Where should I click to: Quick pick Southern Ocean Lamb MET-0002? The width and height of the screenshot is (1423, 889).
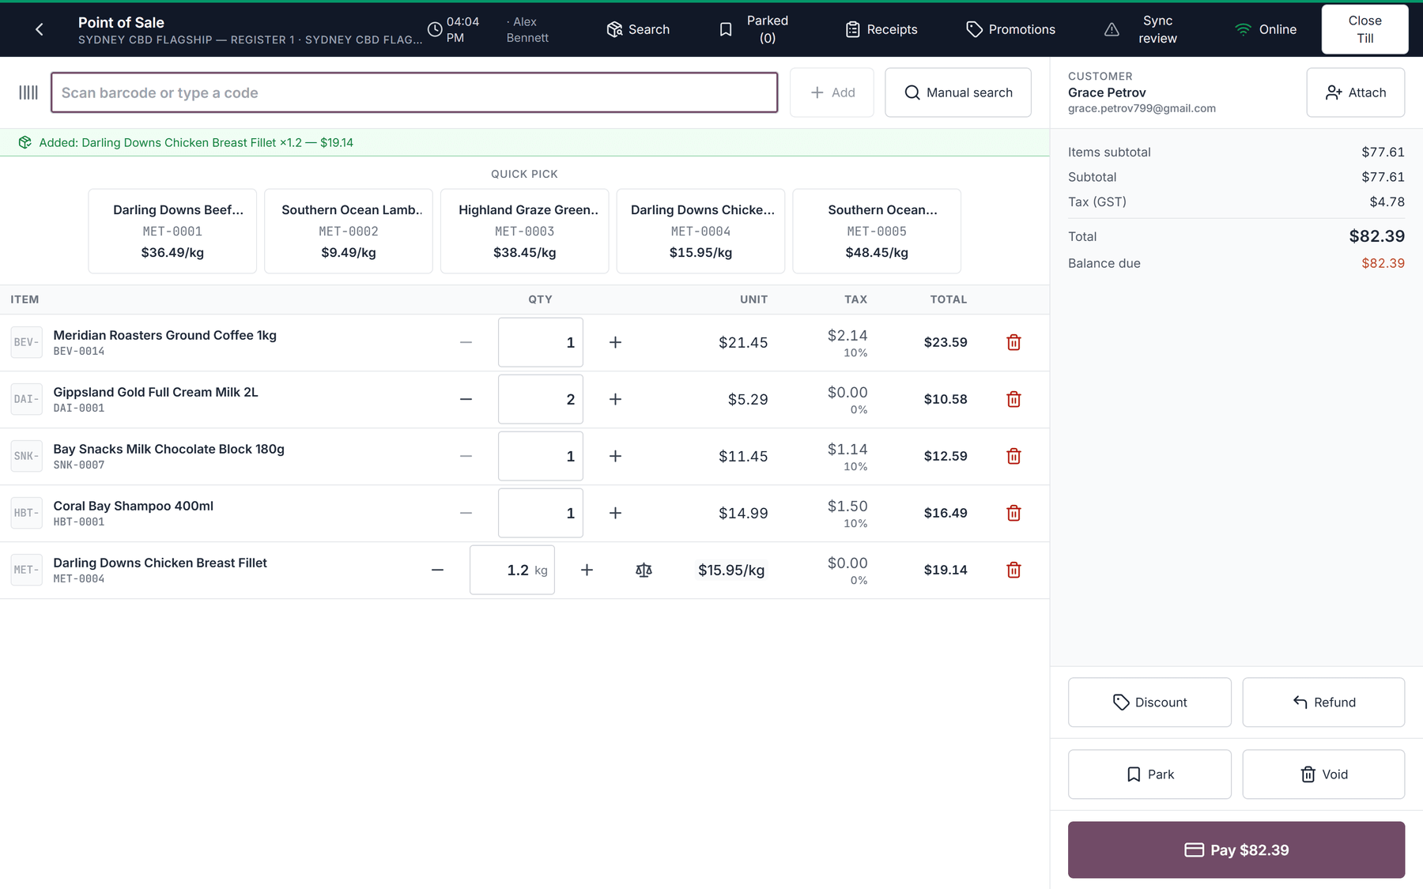point(349,231)
